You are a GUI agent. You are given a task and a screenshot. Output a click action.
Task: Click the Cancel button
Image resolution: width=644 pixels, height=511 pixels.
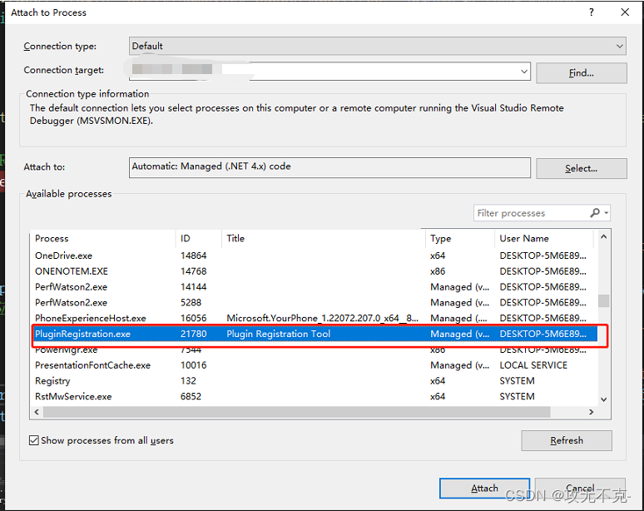click(x=580, y=488)
